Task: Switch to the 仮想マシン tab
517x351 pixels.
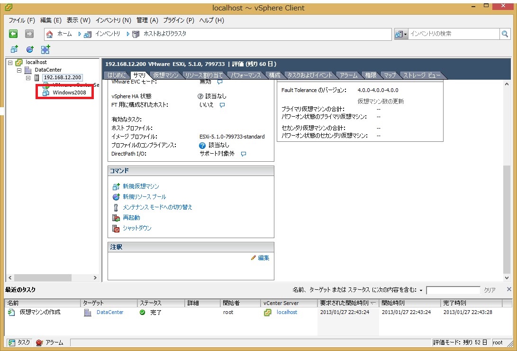Action: point(165,75)
